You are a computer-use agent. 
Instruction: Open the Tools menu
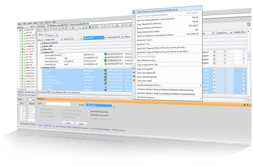point(42,23)
